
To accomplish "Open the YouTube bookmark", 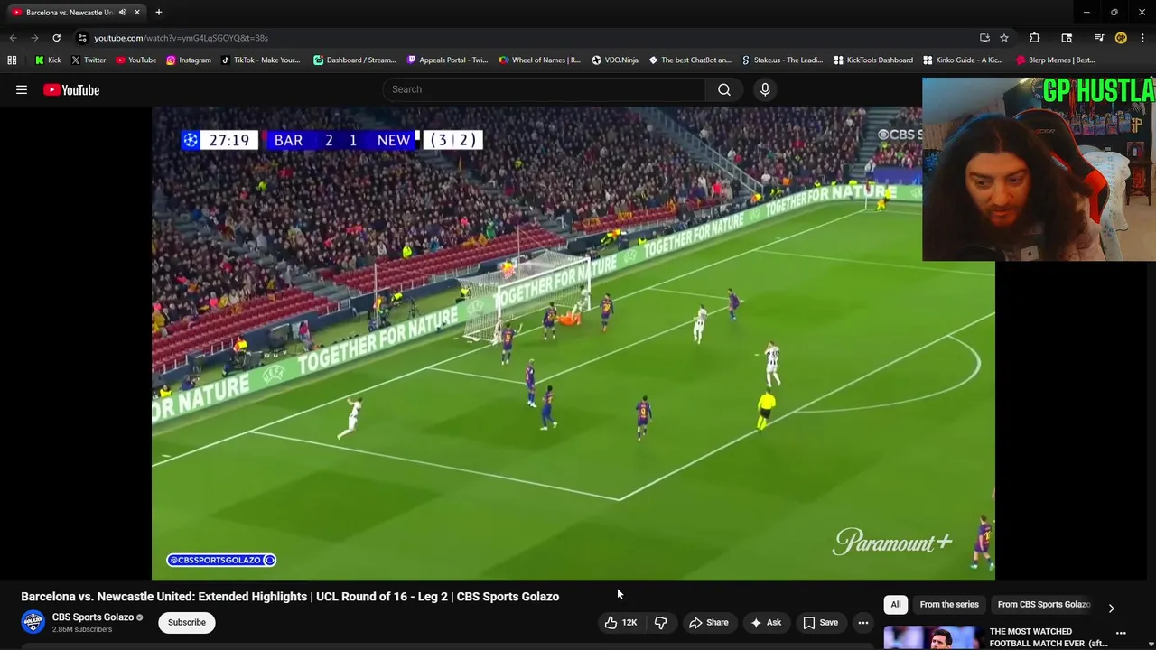I will click(136, 60).
